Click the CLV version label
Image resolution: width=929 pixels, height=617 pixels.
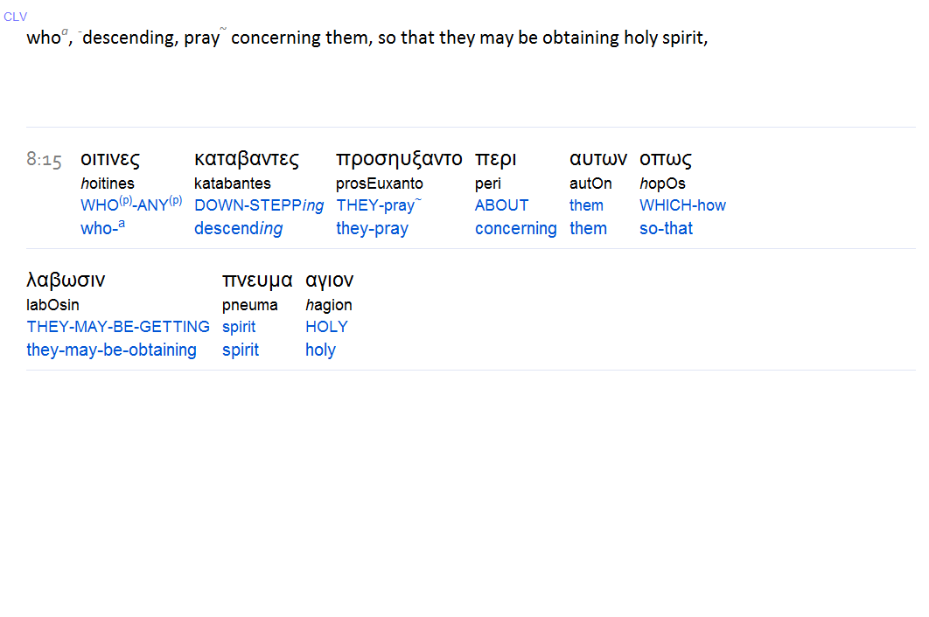pos(15,17)
